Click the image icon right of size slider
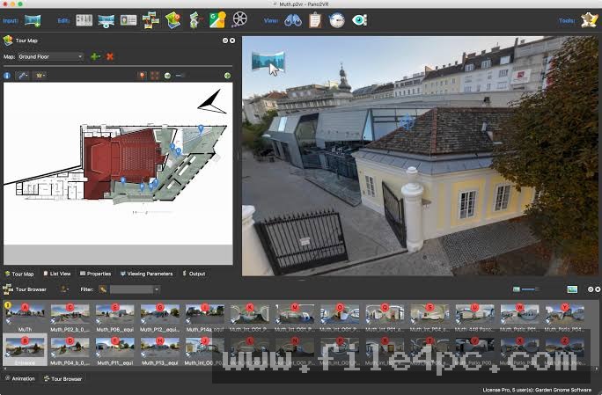This screenshot has height=395, width=602. pyautogui.click(x=572, y=289)
